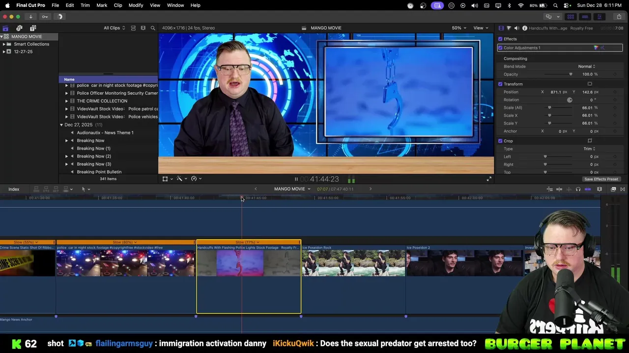Open the Clip menu
629x353 pixels.
click(118, 5)
